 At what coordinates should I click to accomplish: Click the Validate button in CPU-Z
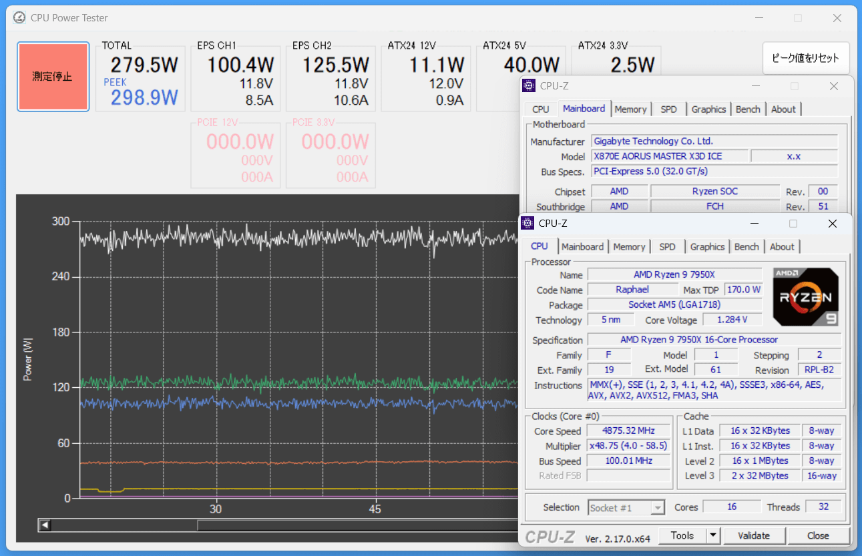click(x=754, y=535)
